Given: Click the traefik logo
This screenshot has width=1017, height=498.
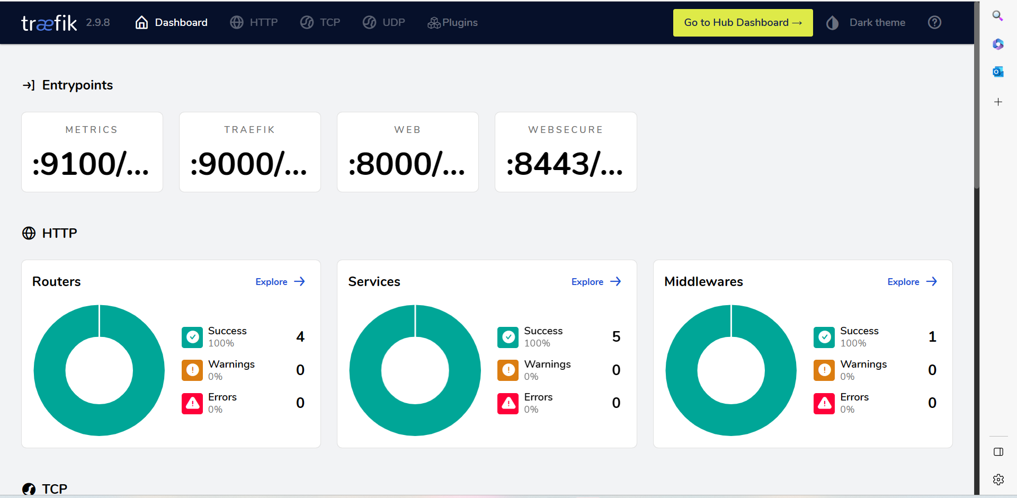Looking at the screenshot, I should click(x=49, y=23).
